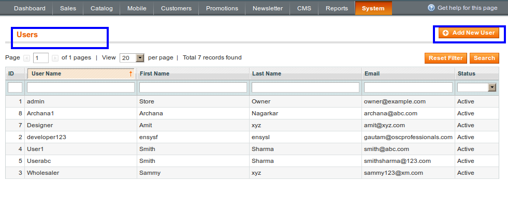Focus the User Name filter field
Image resolution: width=508 pixels, height=211 pixels.
[x=81, y=87]
